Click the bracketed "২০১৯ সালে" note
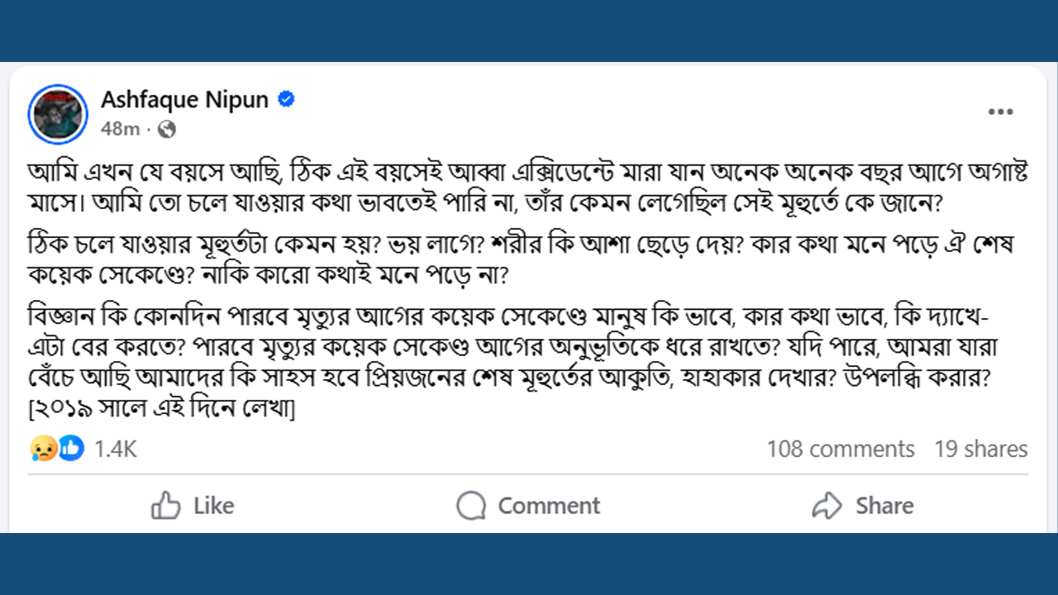1058x595 pixels. coord(162,410)
